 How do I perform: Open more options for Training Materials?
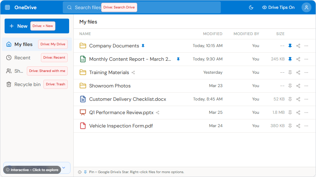point(306,72)
